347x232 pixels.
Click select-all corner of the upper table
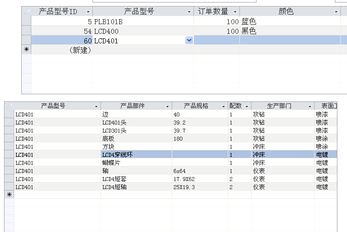point(26,11)
